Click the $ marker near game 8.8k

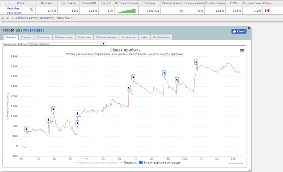[x=164, y=73]
